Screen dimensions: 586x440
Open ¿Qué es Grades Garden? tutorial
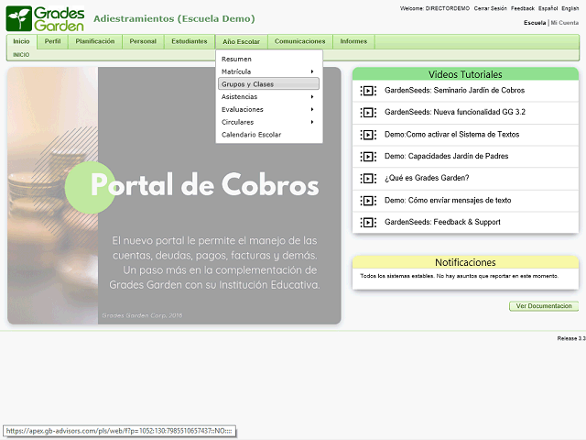[x=427, y=178]
